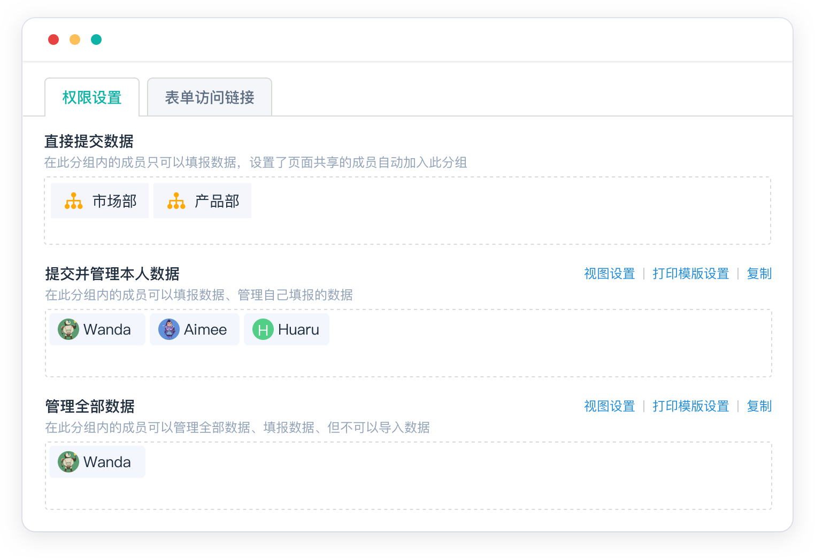Click 复制 for 提交并管理本人数据 group
The image size is (815, 558).
(759, 274)
